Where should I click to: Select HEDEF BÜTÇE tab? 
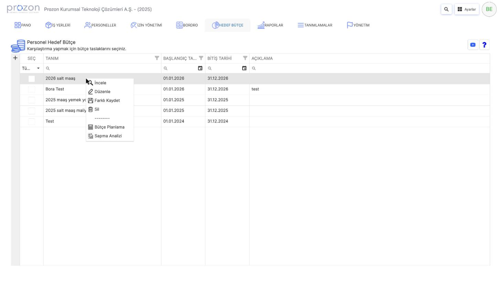[227, 25]
